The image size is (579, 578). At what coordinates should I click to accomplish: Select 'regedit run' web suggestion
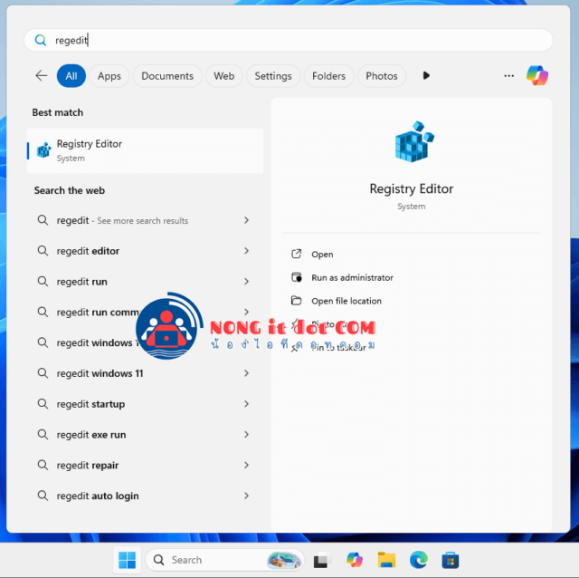click(x=145, y=282)
